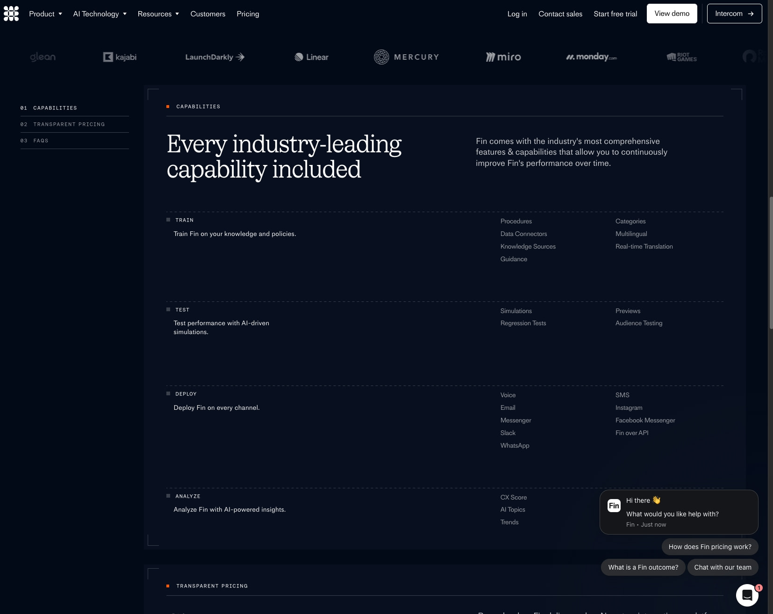Click the TRAIN section heading
The height and width of the screenshot is (614, 773).
point(184,220)
